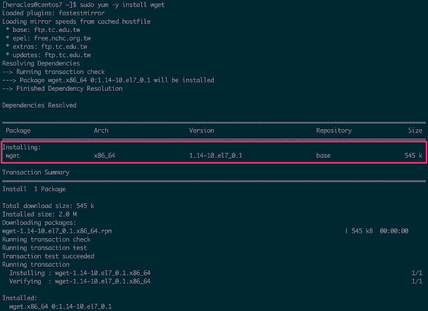The height and width of the screenshot is (311, 428).
Task: Click the 'Version' column header
Action: click(x=202, y=130)
